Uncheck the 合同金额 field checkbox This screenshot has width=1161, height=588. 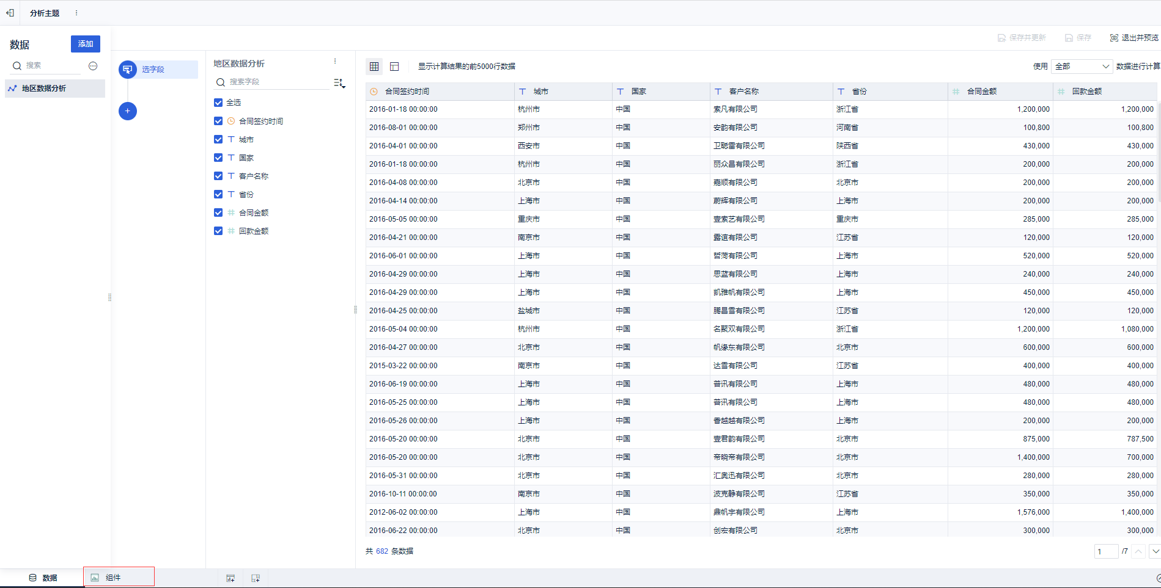[x=218, y=212]
